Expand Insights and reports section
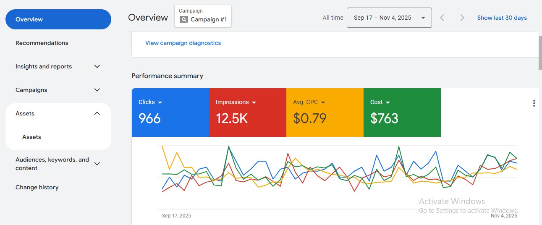 pyautogui.click(x=97, y=66)
